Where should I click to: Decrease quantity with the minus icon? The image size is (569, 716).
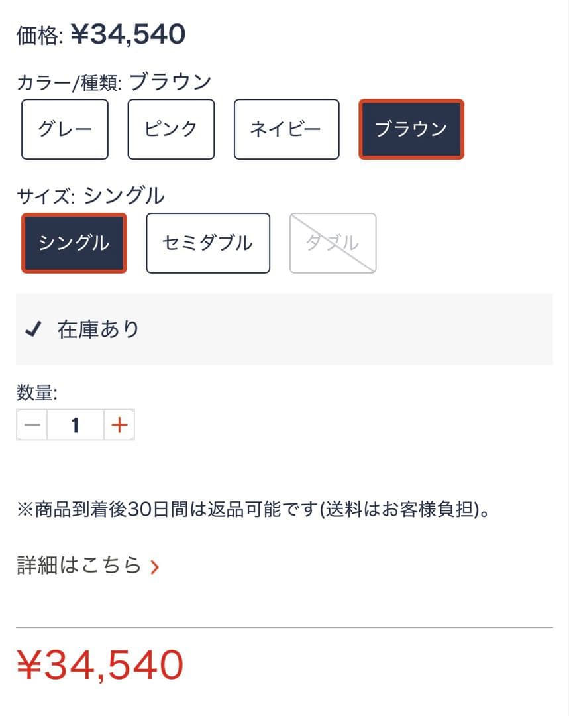(x=32, y=424)
